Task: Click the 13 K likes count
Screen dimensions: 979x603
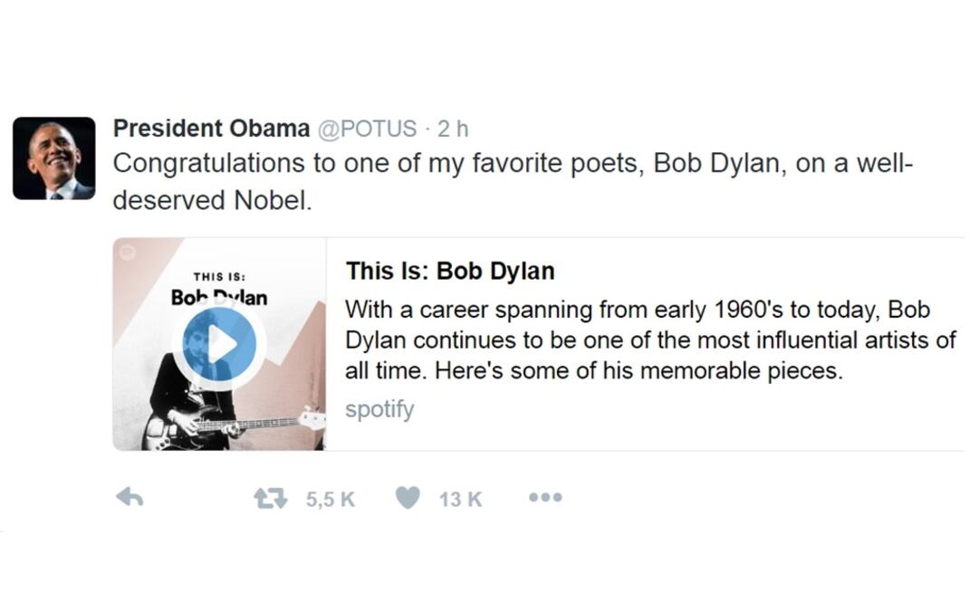Action: click(x=460, y=499)
